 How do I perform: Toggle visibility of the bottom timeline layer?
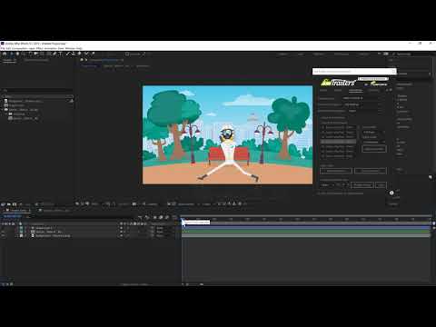click(3, 235)
